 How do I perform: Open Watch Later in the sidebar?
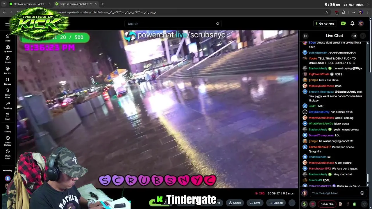8,154
